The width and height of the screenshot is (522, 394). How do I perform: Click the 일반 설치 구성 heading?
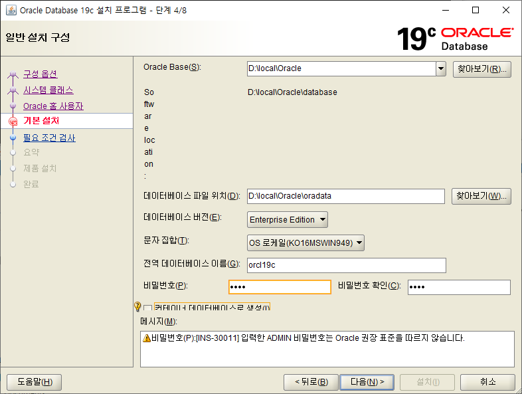click(38, 37)
